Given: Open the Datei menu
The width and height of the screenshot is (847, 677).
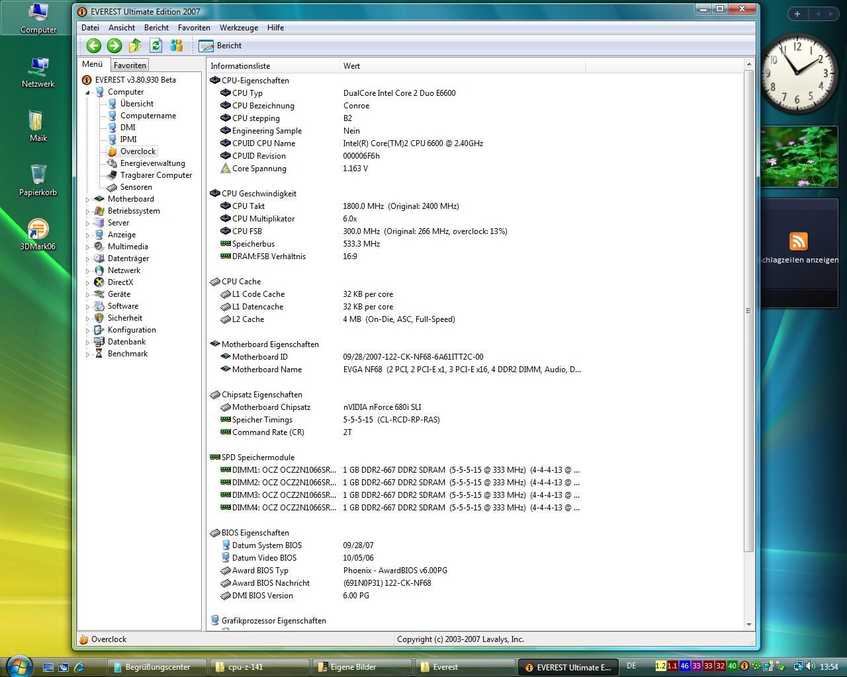Looking at the screenshot, I should (x=90, y=28).
